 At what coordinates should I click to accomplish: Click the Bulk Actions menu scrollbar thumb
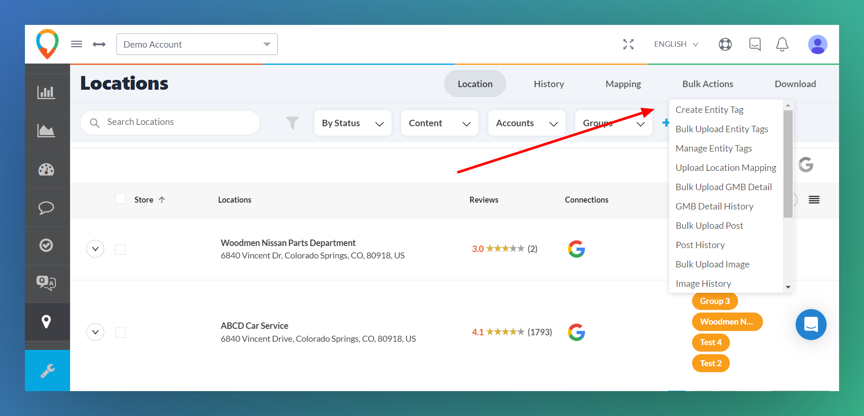[x=788, y=164]
